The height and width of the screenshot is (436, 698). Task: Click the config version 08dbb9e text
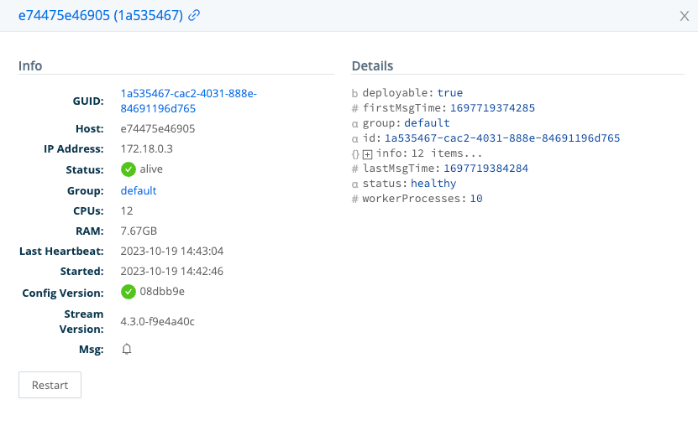(162, 292)
